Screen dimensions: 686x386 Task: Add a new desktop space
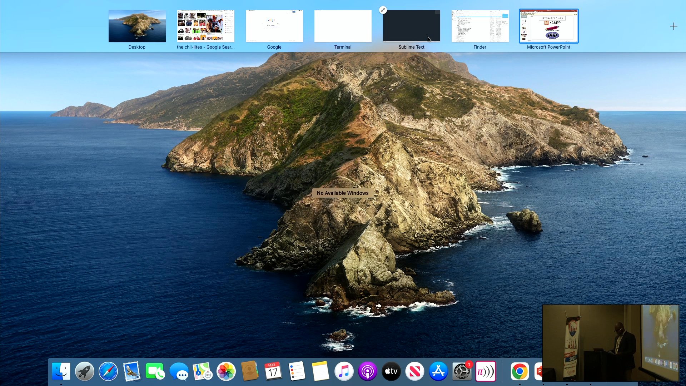pos(674,26)
